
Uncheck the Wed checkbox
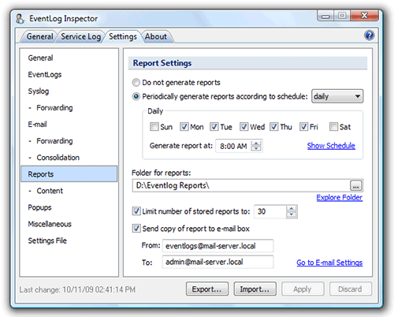tap(244, 127)
